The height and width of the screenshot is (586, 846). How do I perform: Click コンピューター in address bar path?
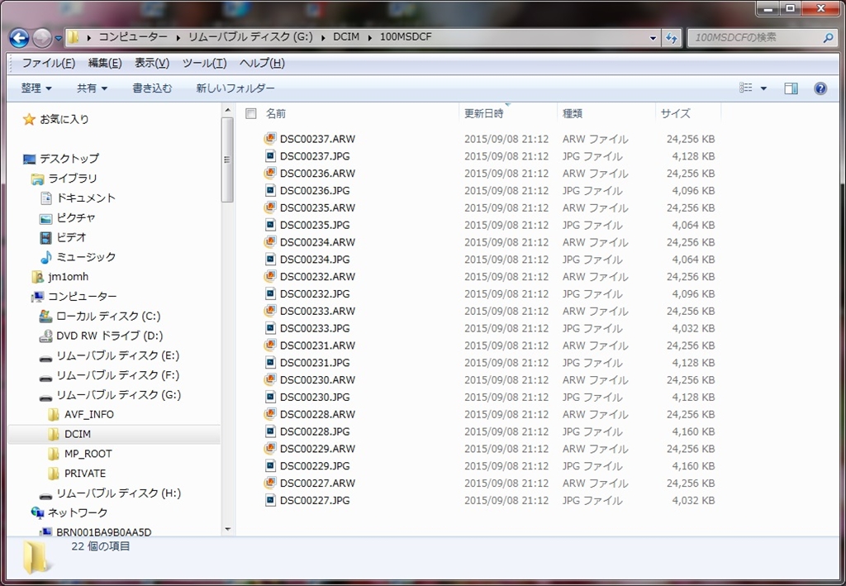pyautogui.click(x=133, y=37)
